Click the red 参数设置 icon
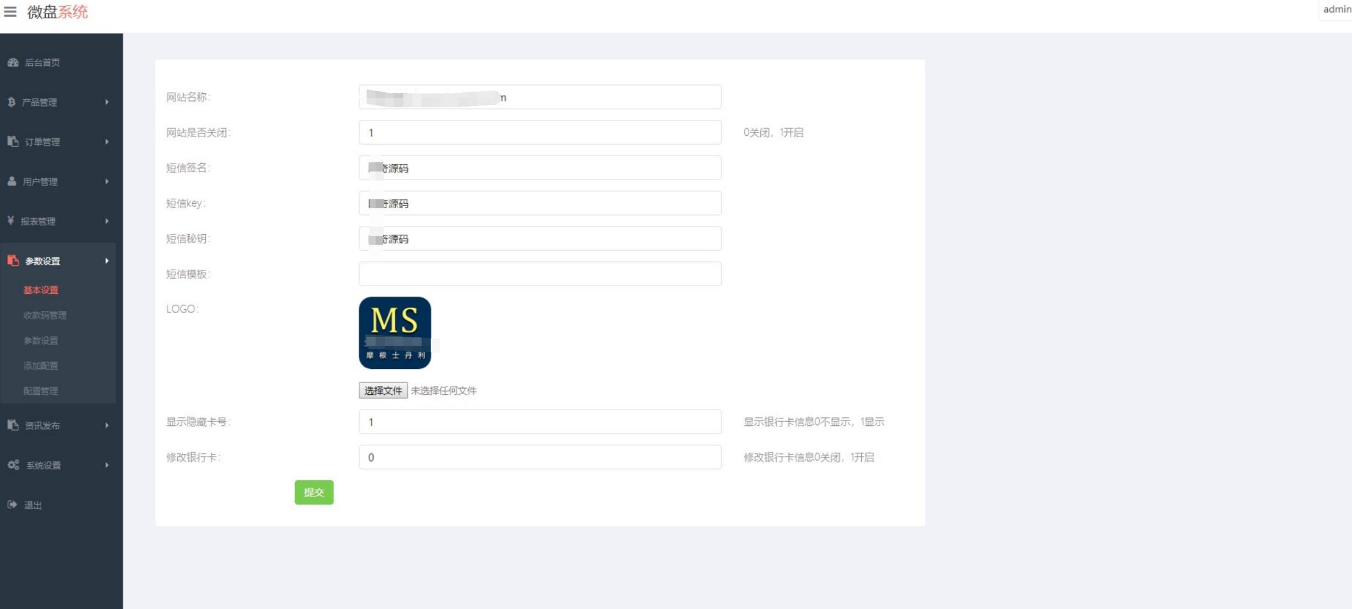This screenshot has height=609, width=1352. (x=13, y=261)
